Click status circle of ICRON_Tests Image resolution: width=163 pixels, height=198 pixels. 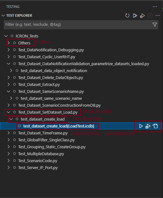(12, 36)
